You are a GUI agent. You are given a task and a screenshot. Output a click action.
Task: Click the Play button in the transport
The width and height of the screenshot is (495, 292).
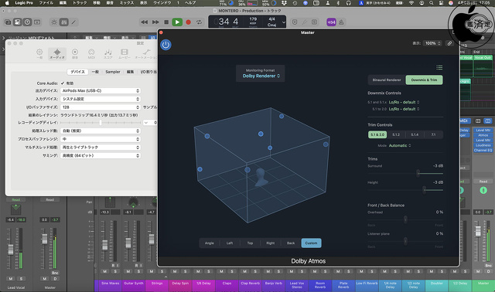click(177, 22)
